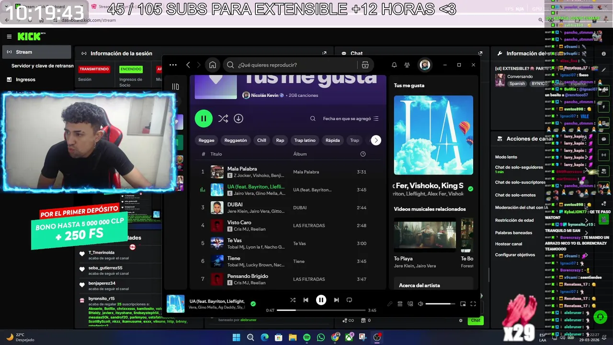
Task: Download the Tus me gusta playlist
Action: [x=238, y=118]
